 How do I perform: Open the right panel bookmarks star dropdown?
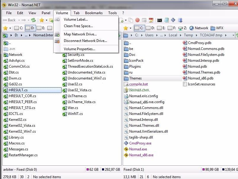[x=130, y=28]
